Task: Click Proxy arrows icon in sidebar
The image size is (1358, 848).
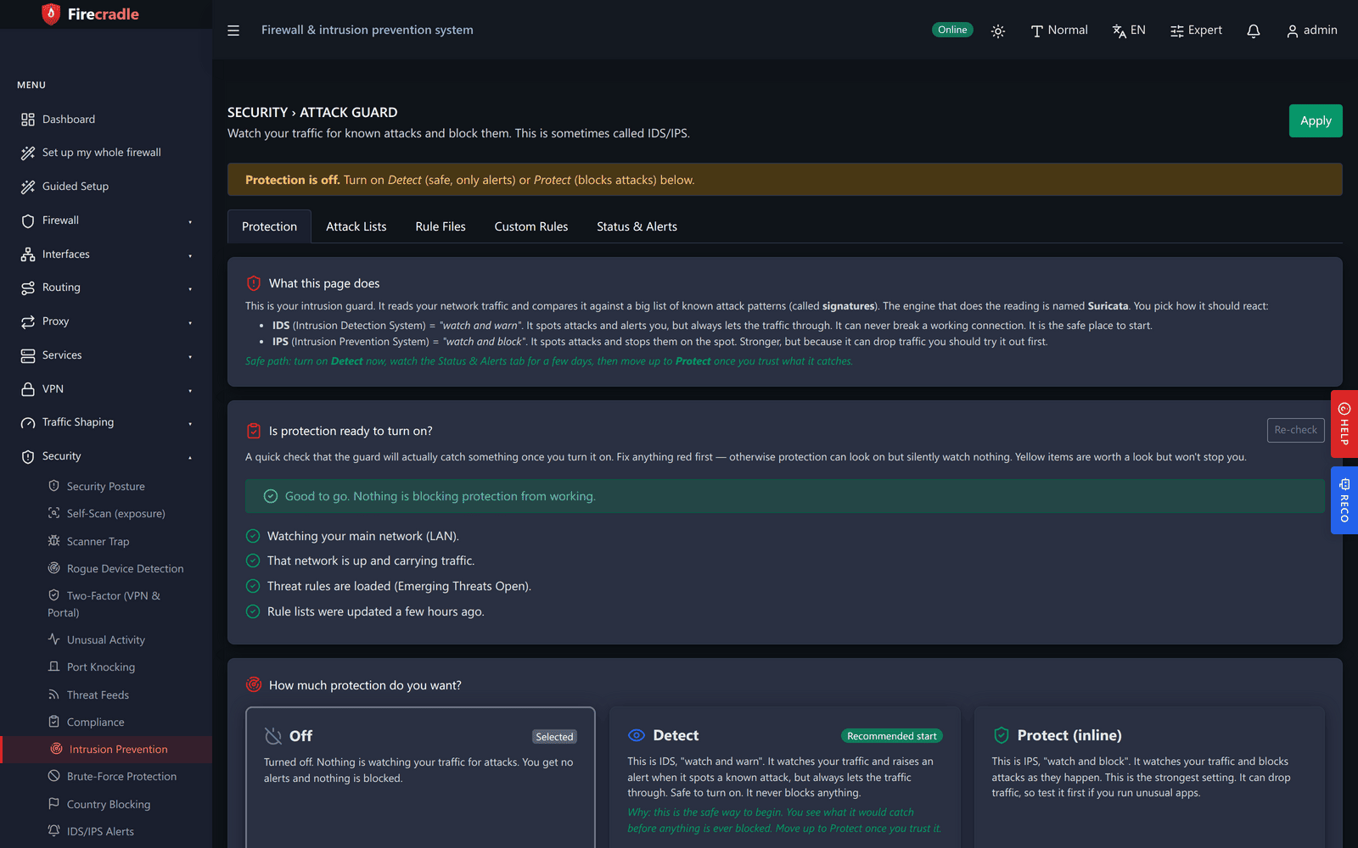Action: [28, 321]
